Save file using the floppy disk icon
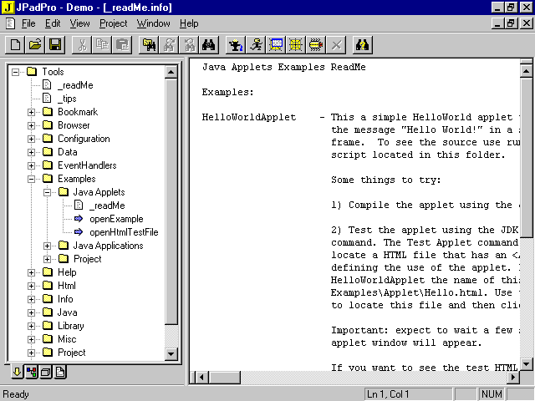This screenshot has width=535, height=401. coord(54,44)
